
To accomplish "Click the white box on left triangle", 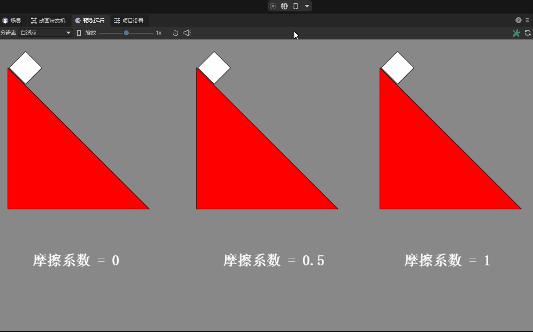I will click(25, 68).
